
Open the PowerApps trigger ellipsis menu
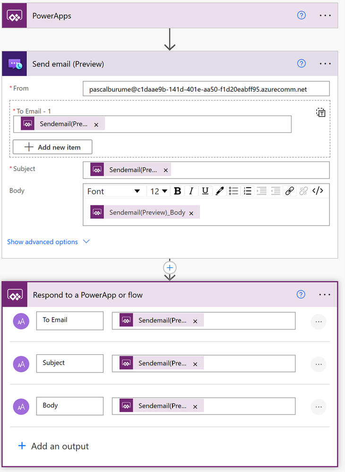click(x=325, y=15)
